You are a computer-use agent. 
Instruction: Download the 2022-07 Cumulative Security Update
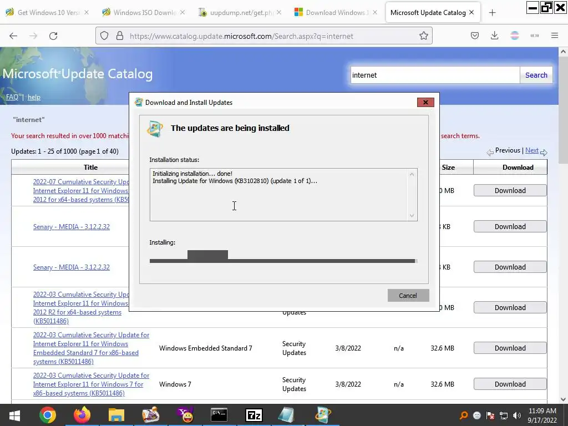tap(510, 191)
